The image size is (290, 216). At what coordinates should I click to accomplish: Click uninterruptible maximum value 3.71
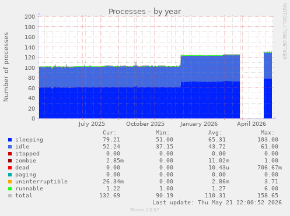pyautogui.click(x=271, y=182)
